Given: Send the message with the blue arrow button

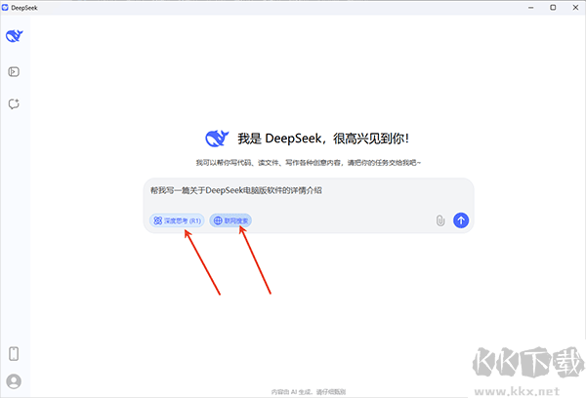Looking at the screenshot, I should tap(461, 220).
